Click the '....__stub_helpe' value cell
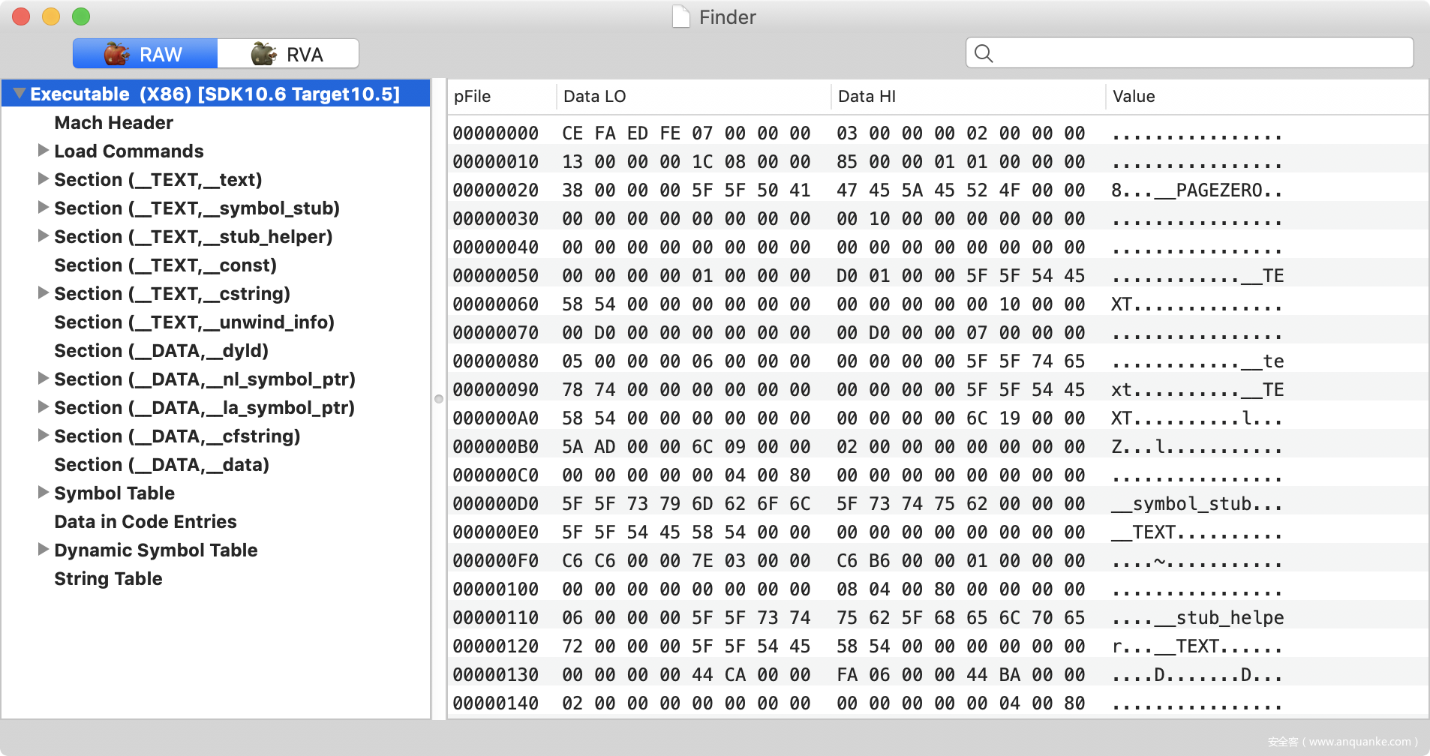The width and height of the screenshot is (1430, 756). point(1197,618)
